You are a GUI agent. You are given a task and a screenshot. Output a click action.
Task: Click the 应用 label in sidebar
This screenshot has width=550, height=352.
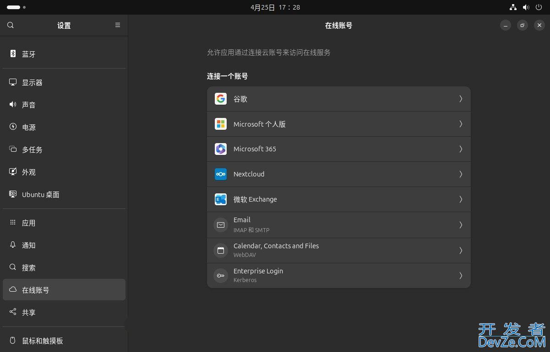(x=29, y=223)
